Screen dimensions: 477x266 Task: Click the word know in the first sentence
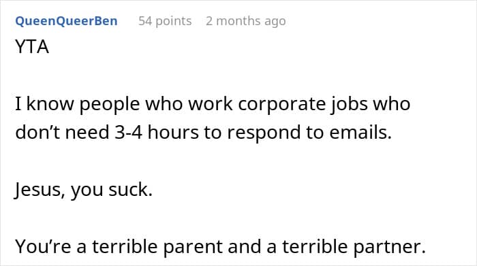(50, 104)
